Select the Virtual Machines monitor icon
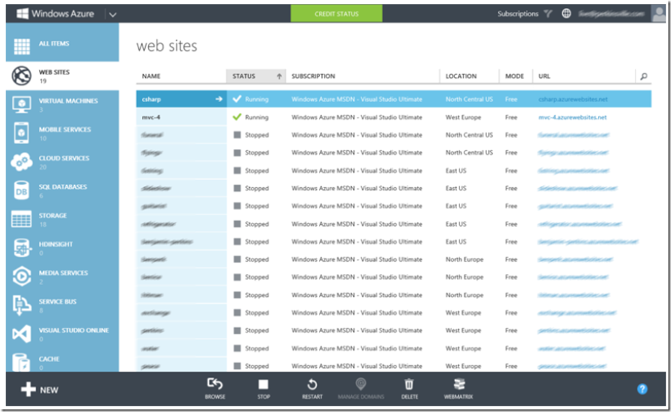Screen dimensions: 671x412 (22, 104)
